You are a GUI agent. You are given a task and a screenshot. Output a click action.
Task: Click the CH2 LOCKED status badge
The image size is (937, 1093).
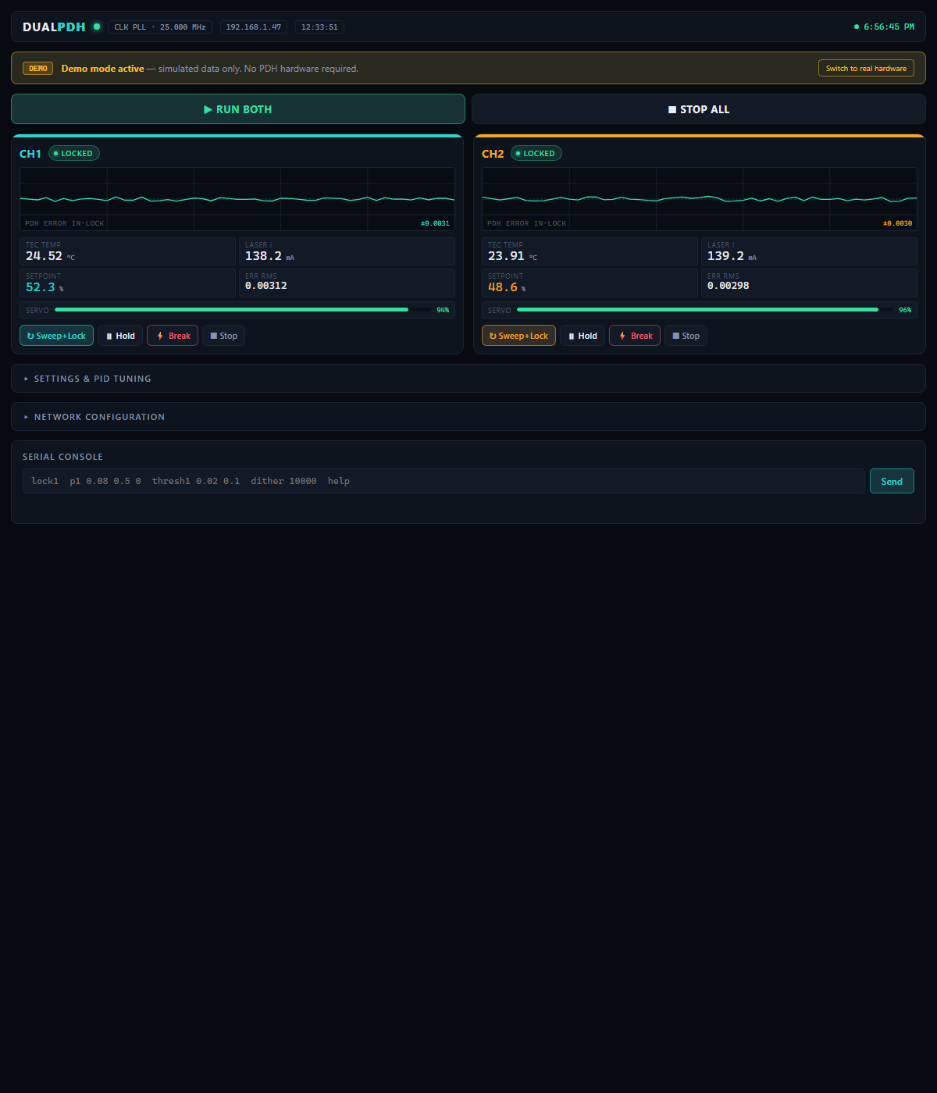click(x=536, y=154)
